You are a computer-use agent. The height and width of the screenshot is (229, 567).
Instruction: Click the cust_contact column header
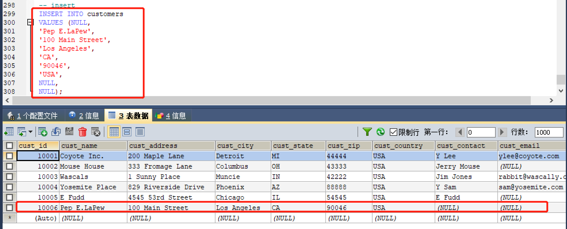point(467,146)
